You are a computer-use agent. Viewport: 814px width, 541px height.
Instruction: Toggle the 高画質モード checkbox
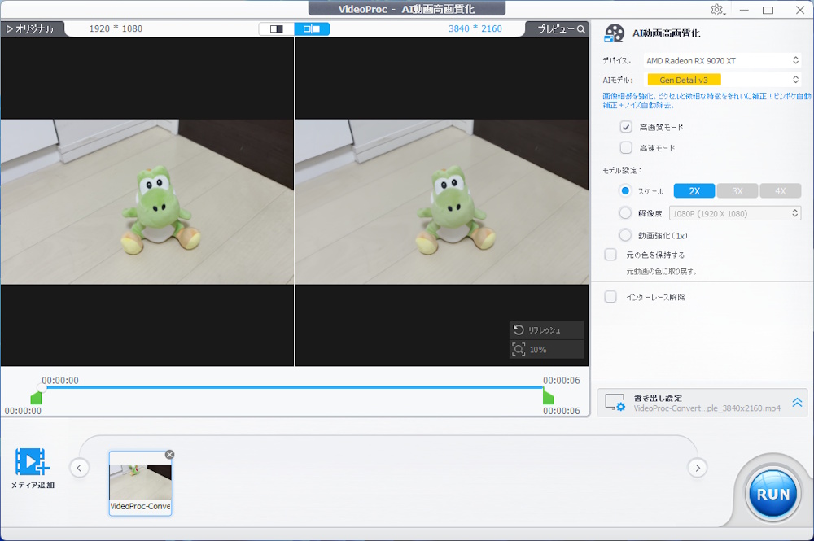tap(626, 127)
